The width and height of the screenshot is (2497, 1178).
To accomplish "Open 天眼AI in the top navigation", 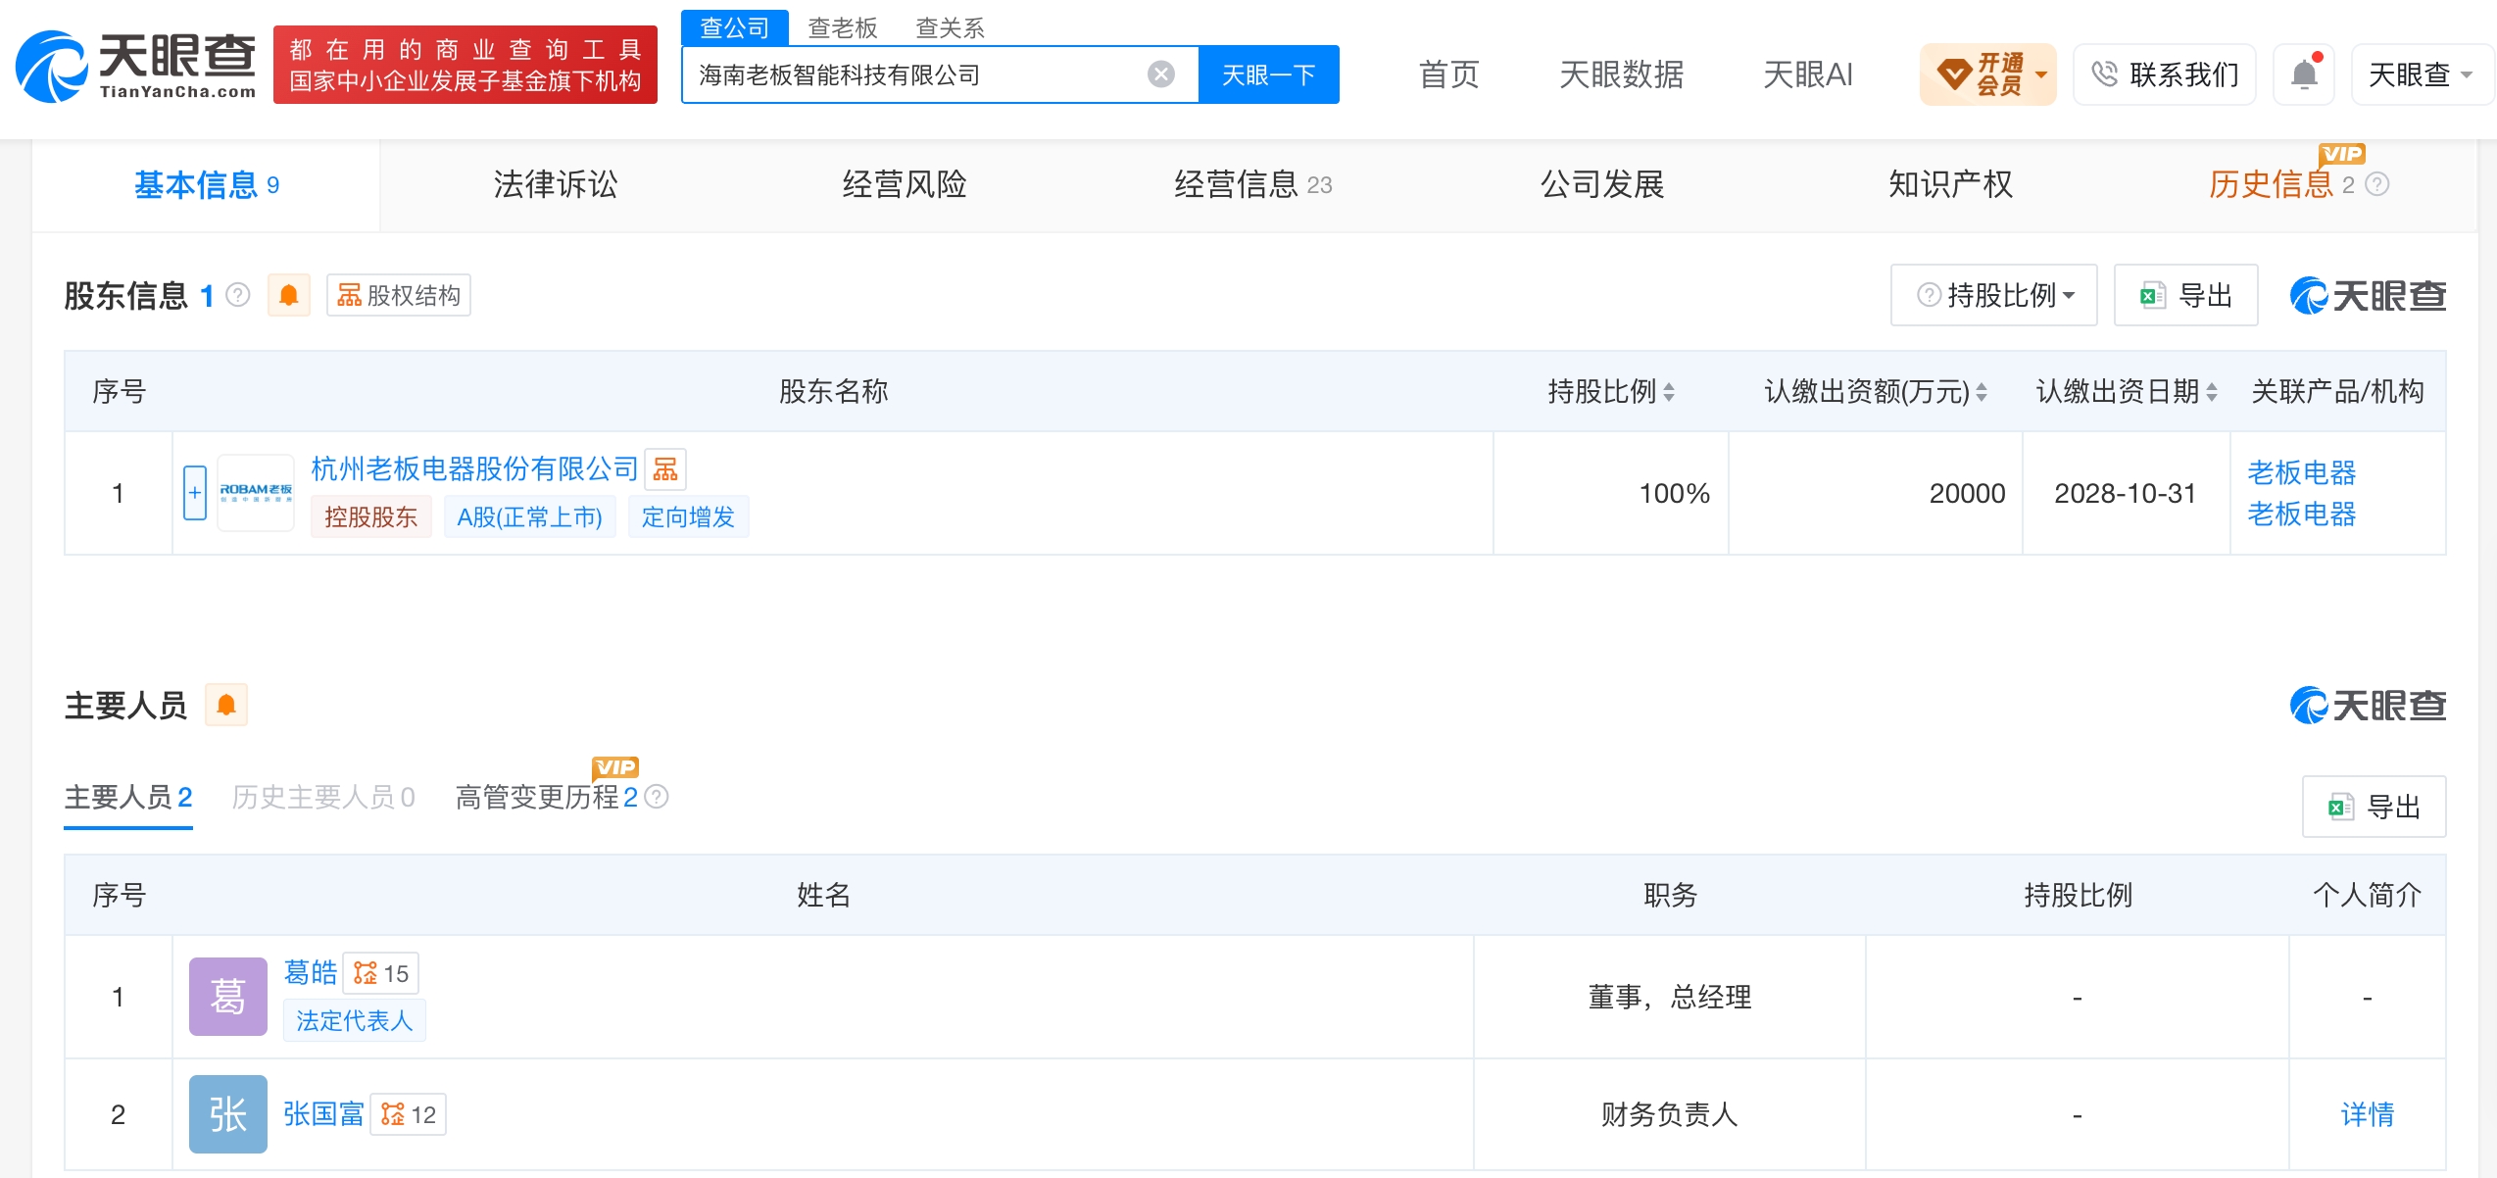I will (1808, 74).
